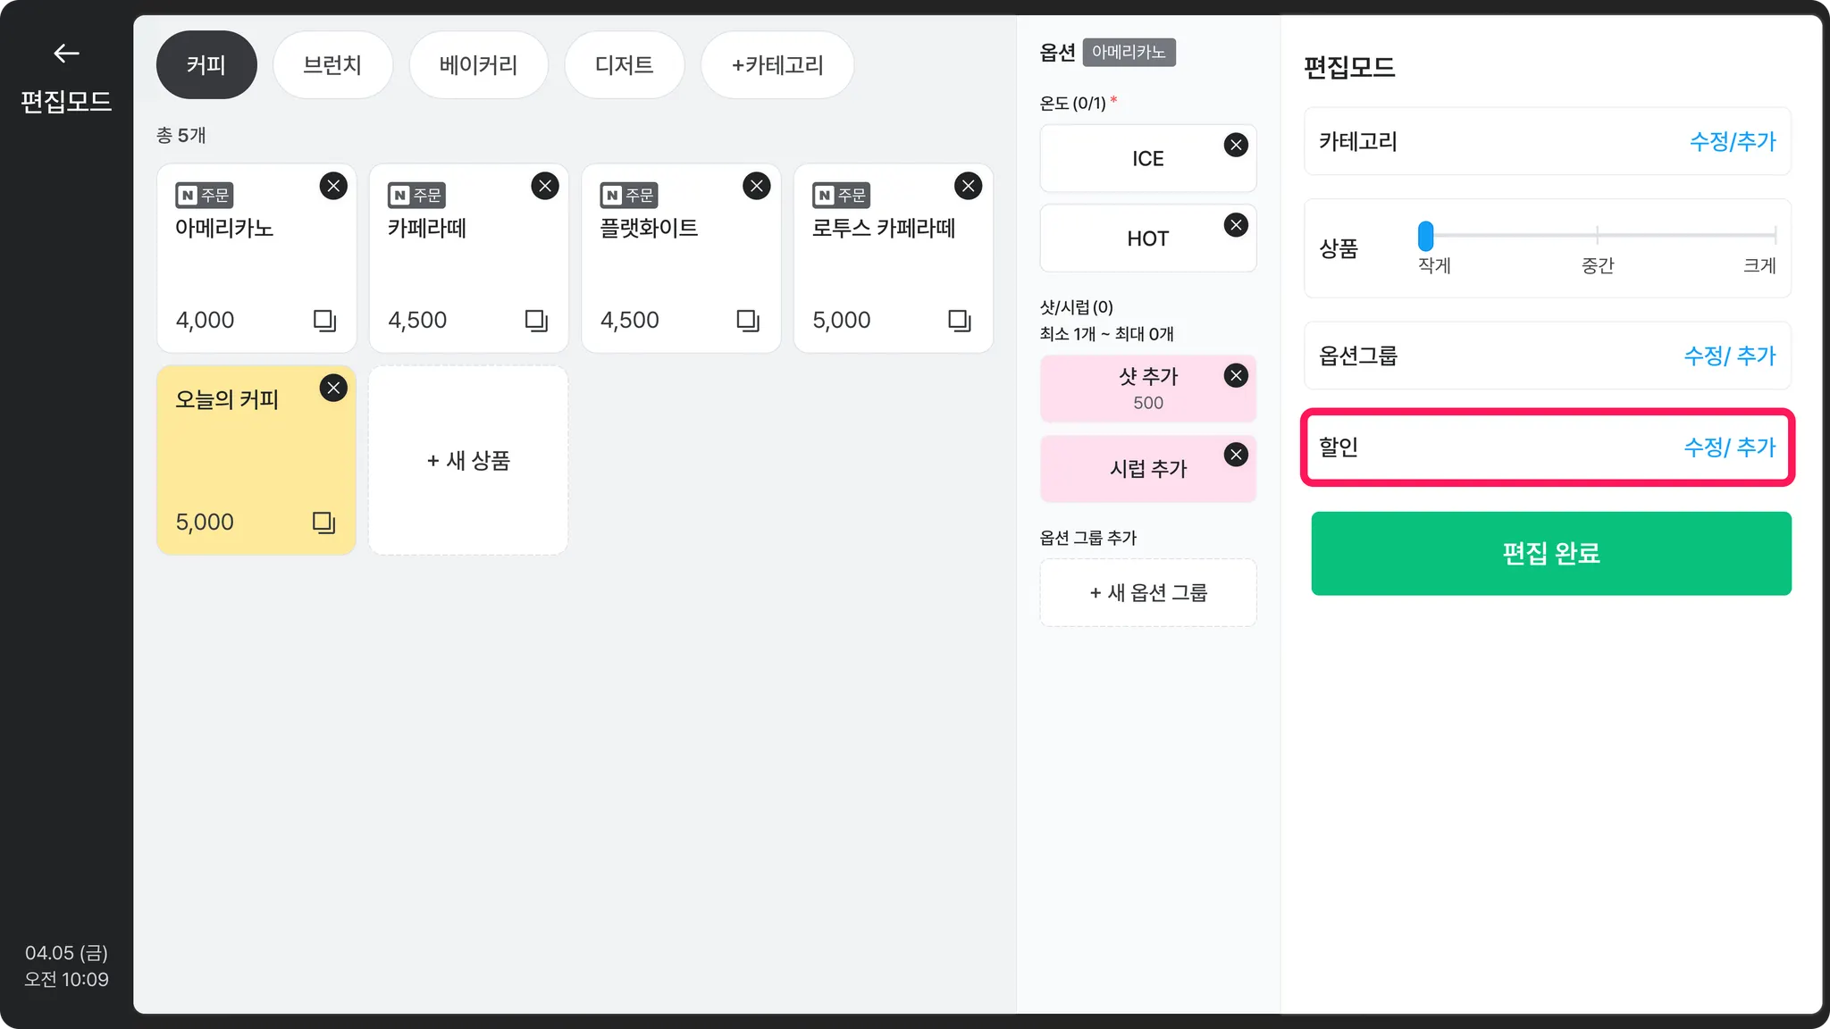Delete the 카페라떼 product with X icon
Image resolution: width=1830 pixels, height=1029 pixels.
(x=545, y=186)
